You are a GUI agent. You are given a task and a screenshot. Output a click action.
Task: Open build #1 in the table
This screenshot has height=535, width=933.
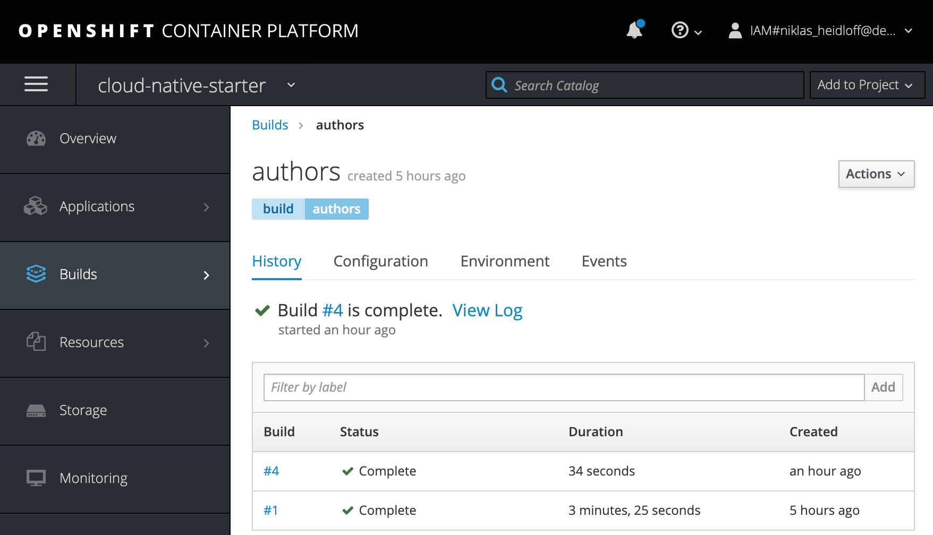pos(270,511)
